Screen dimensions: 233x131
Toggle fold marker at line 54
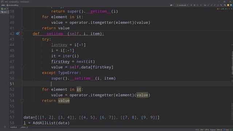(22, 100)
